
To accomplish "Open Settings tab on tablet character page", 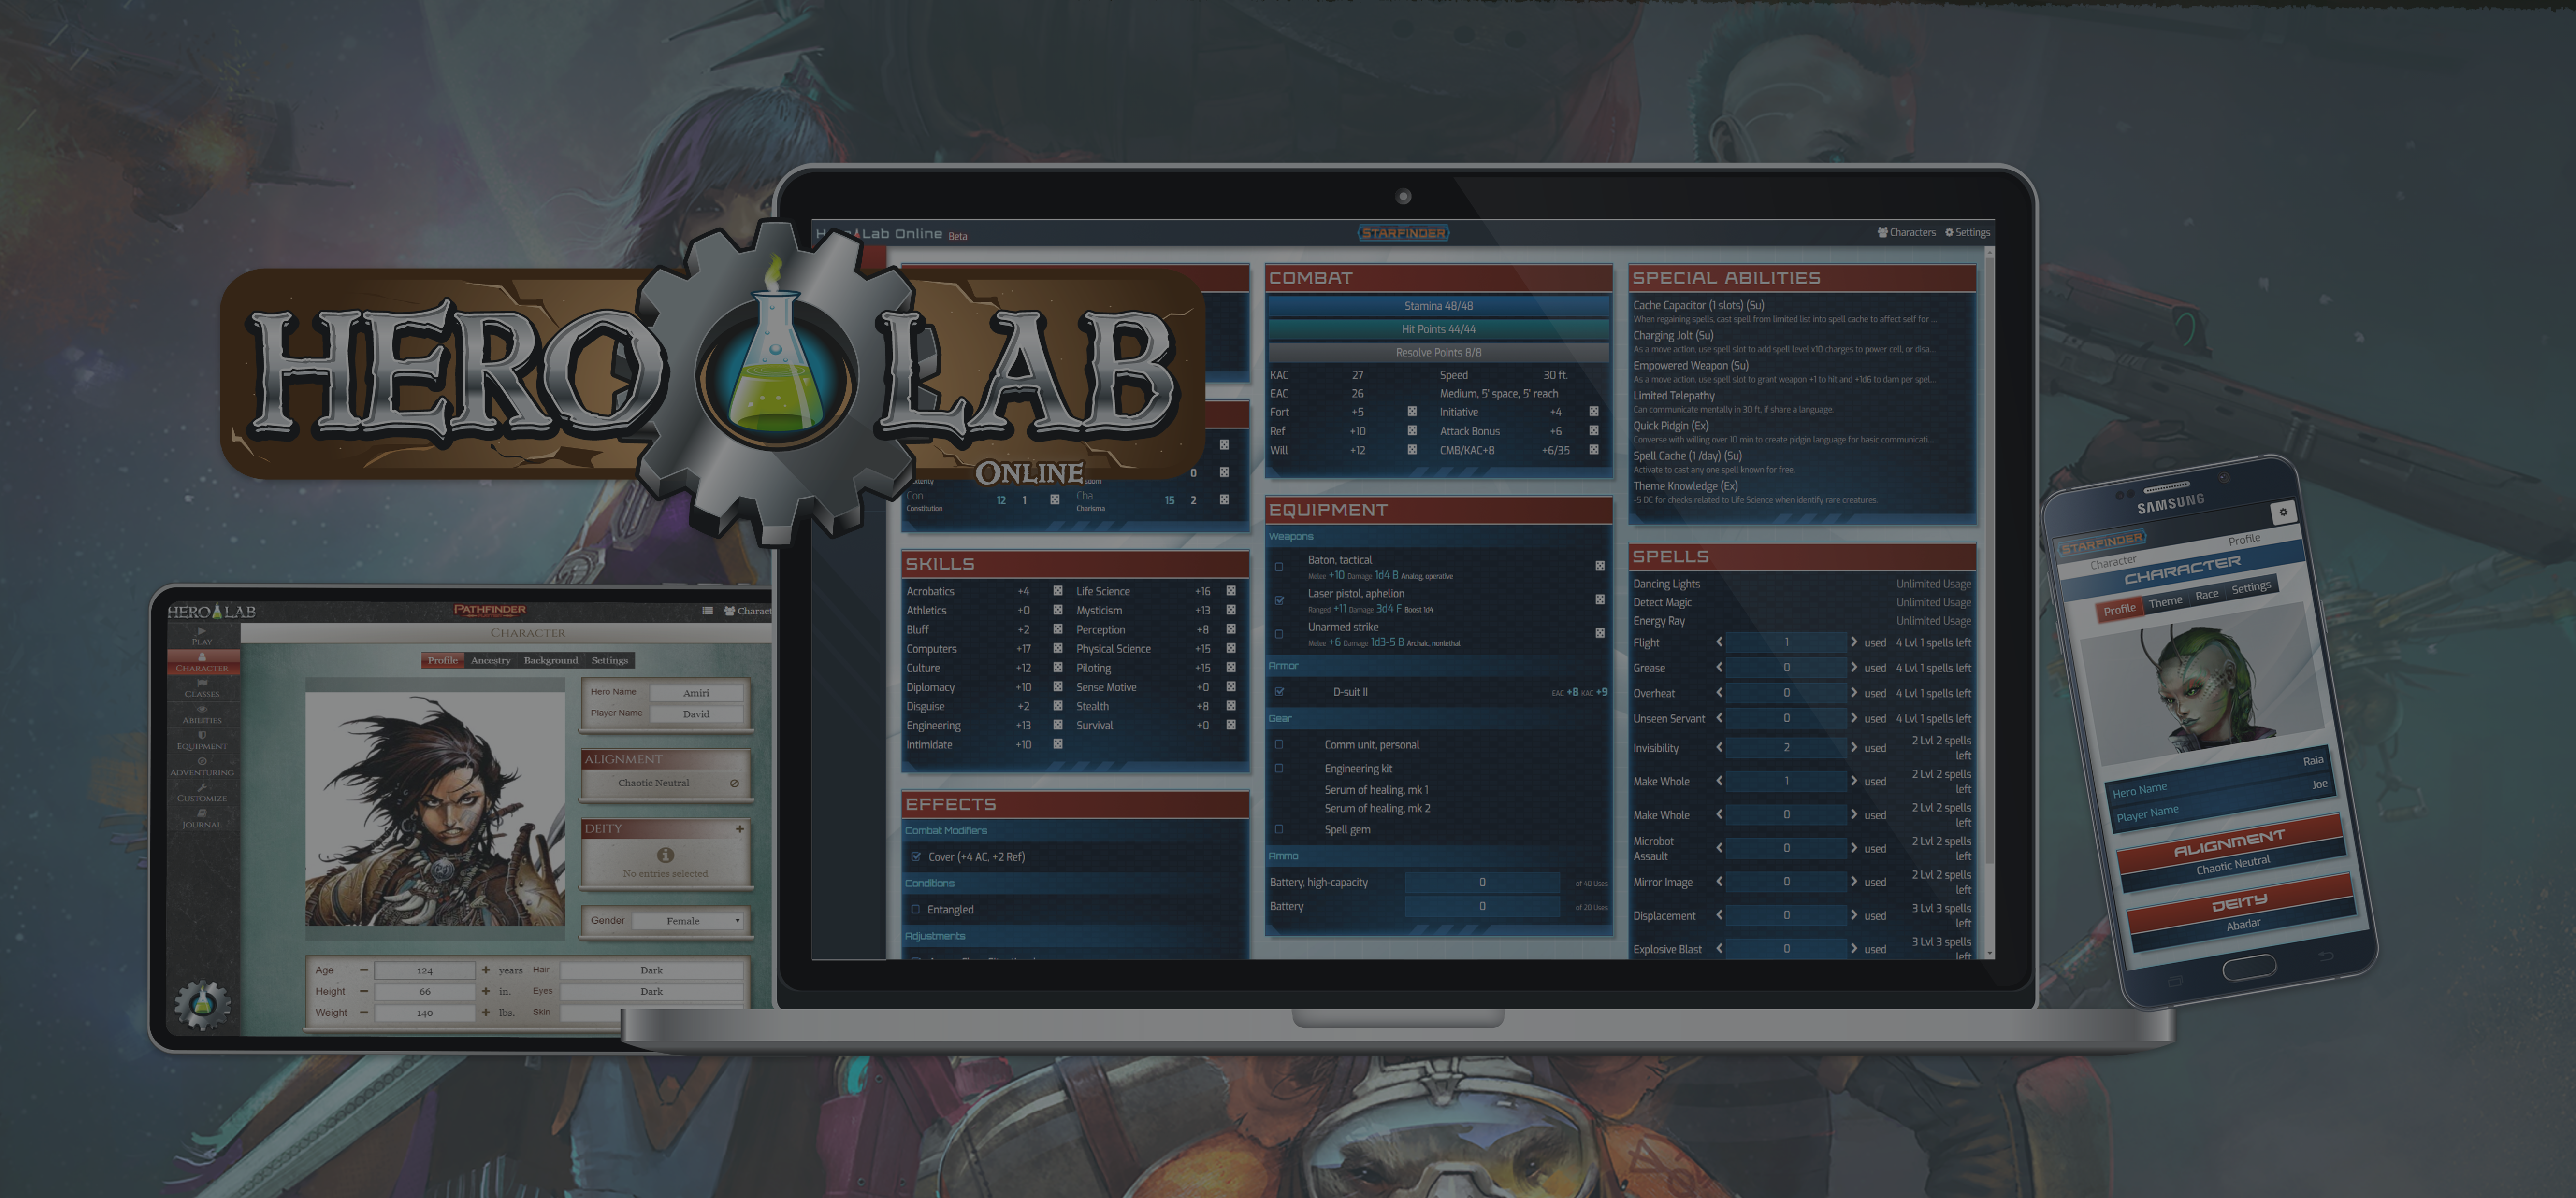I will 610,660.
